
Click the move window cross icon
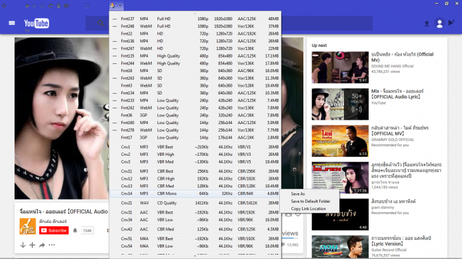point(4,6)
